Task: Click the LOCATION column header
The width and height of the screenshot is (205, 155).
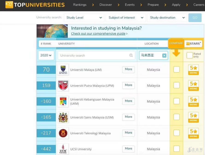Action: click(151, 44)
